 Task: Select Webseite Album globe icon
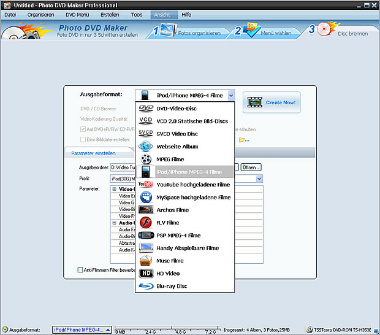(x=145, y=146)
